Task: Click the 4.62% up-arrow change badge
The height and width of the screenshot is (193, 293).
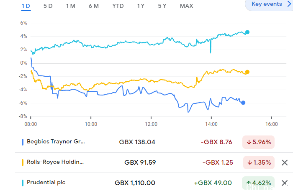Action: tap(258, 183)
